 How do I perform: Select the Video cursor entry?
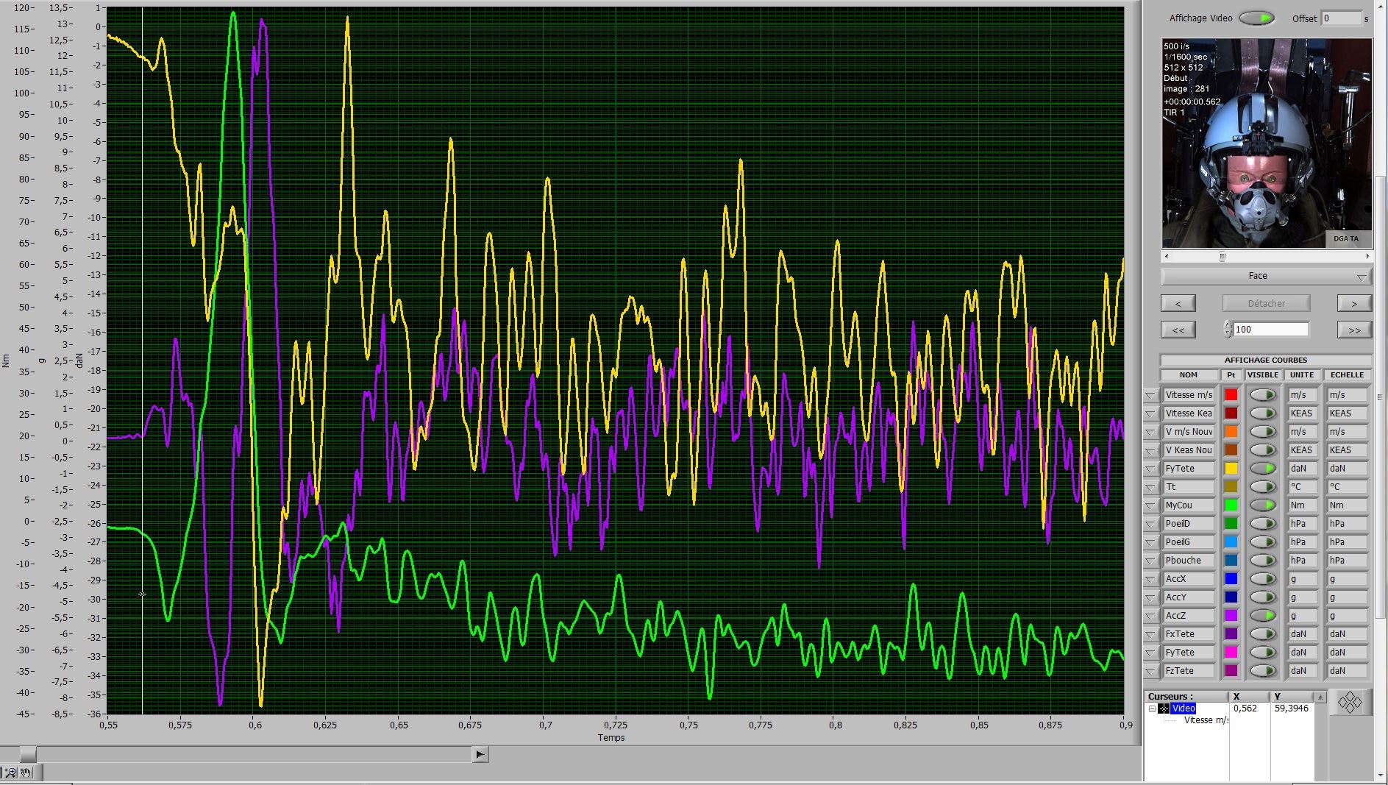pos(1184,708)
